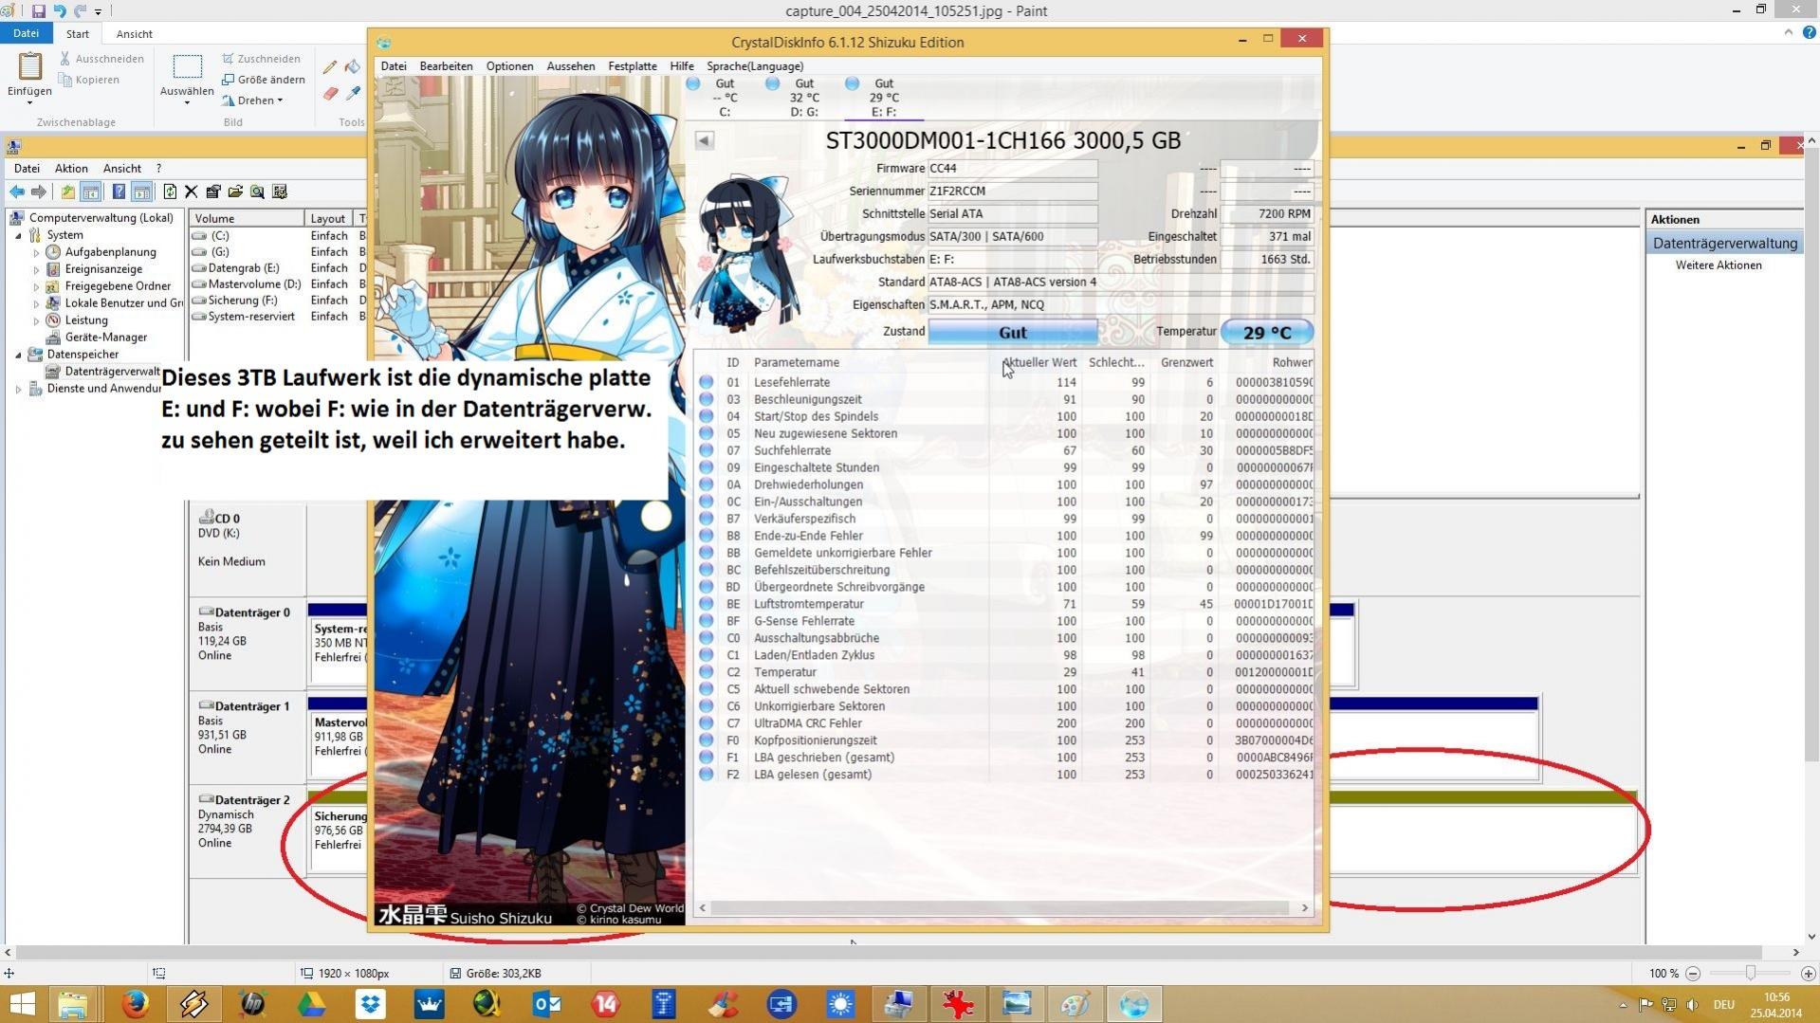Select the Color picker tool

pos(353,93)
